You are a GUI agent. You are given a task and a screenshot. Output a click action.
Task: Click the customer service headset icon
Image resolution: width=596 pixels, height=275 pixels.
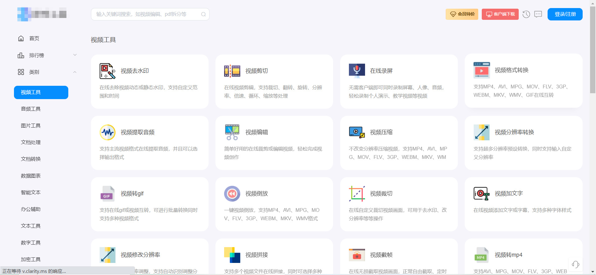click(x=576, y=264)
